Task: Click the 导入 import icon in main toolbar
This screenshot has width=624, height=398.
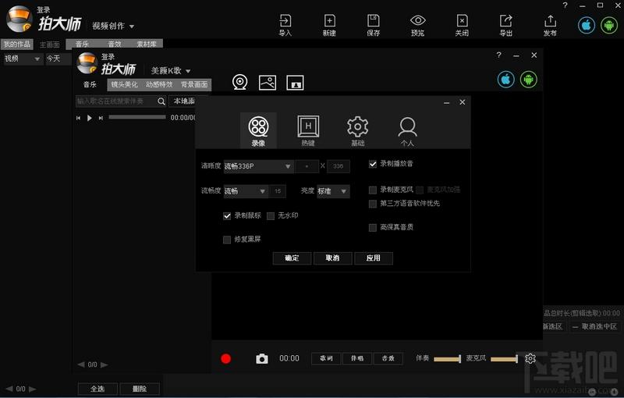Action: [285, 25]
